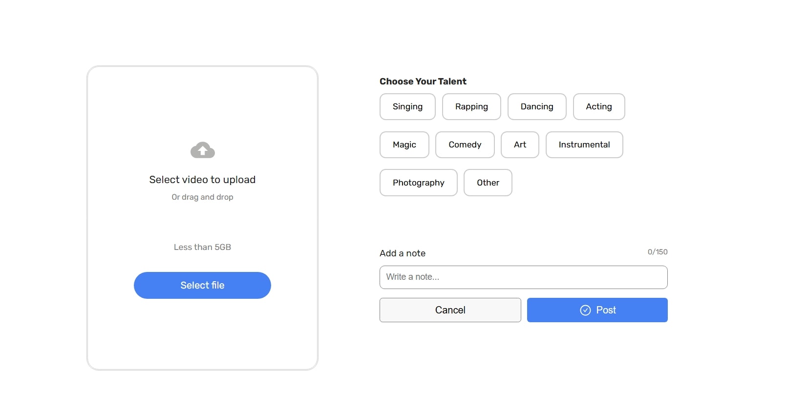The width and height of the screenshot is (808, 415).
Task: Click the checkmark icon in Post button
Action: 585,310
